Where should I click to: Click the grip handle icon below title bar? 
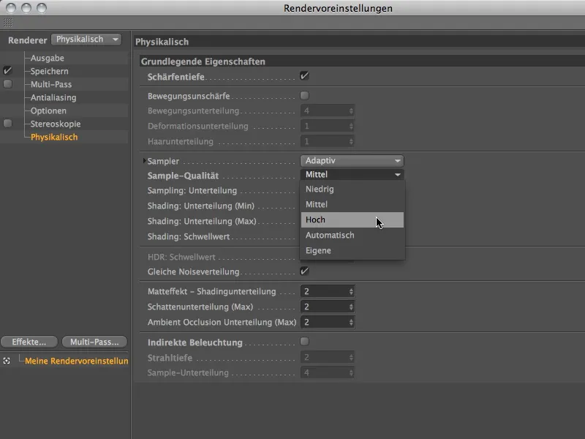pos(8,23)
